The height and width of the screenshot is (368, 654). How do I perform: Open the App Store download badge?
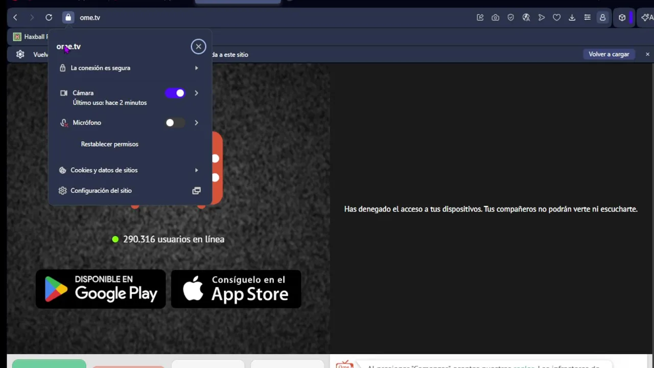(x=236, y=289)
